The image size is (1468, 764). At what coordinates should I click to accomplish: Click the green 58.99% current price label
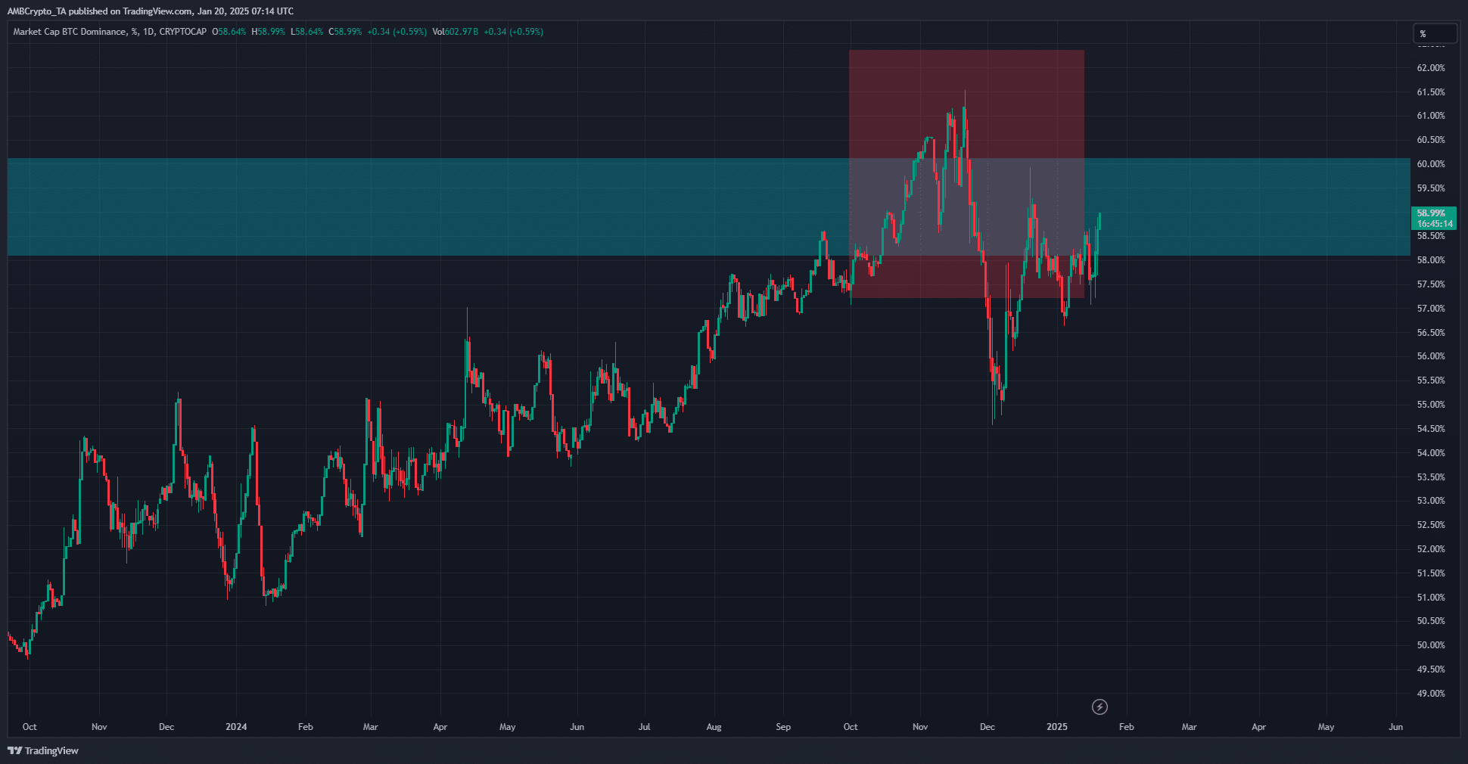click(1432, 213)
